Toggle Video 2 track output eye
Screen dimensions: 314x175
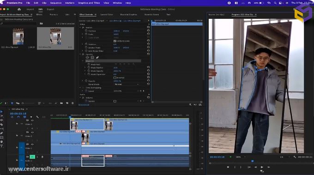(x=32, y=132)
